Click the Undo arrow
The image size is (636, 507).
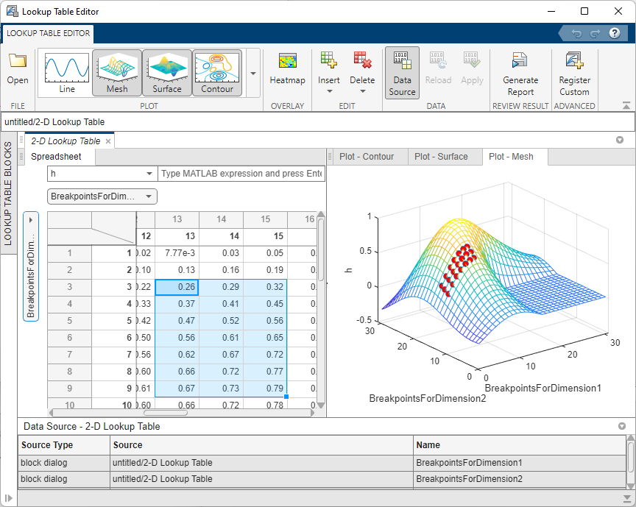click(576, 34)
